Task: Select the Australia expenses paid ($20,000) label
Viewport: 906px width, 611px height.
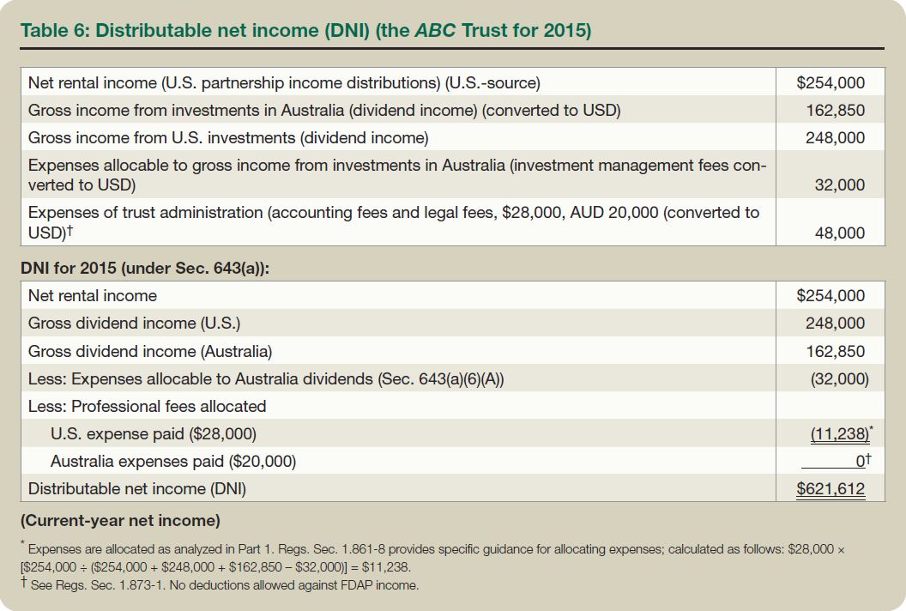Action: [x=173, y=462]
